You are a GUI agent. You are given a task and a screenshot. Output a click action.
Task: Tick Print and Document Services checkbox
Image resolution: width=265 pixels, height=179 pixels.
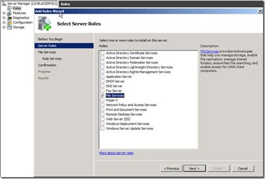(x=102, y=110)
